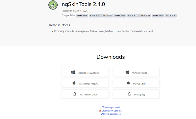Click the penguin icon in Installer for Linux
This screenshot has height=119, width=196.
tap(75, 94)
